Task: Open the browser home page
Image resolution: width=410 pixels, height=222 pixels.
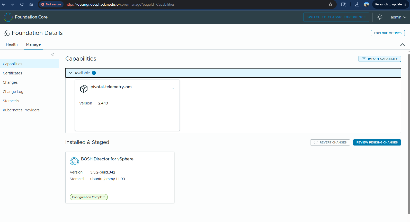Action: pos(31,4)
